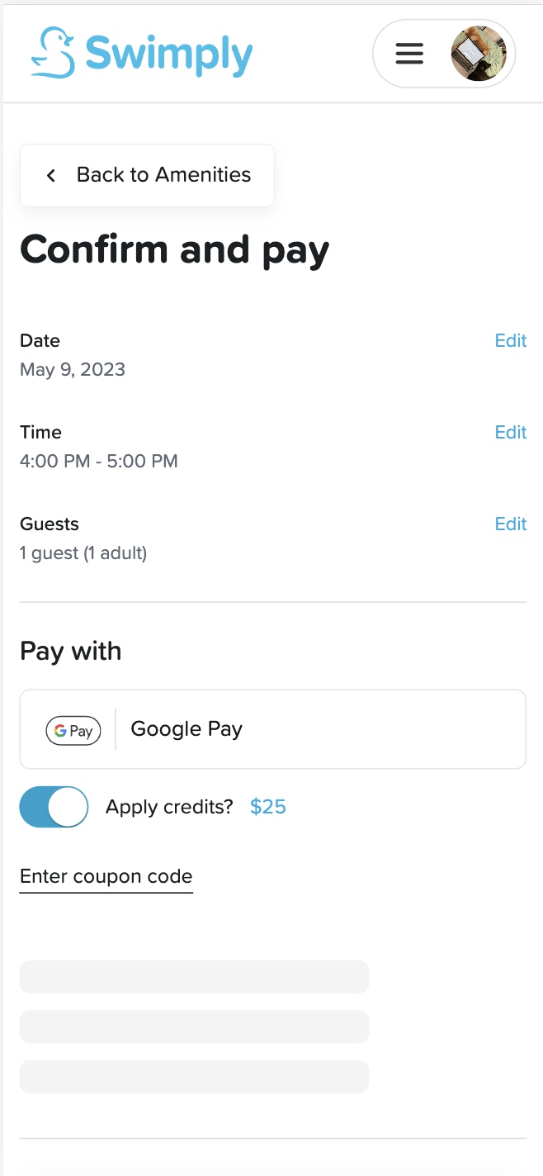The height and width of the screenshot is (1176, 543).
Task: Select the Confirm and pay heading
Action: [175, 249]
